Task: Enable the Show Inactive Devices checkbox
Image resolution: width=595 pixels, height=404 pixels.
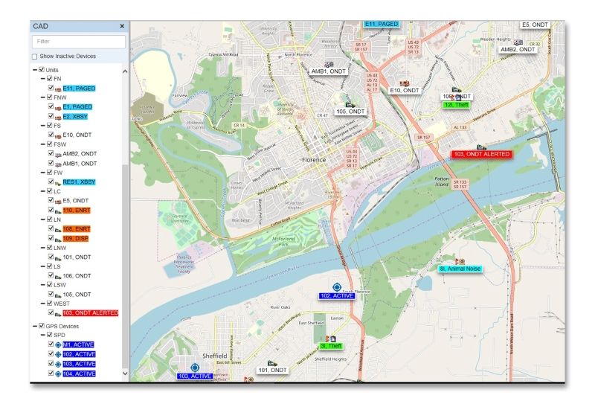Action: coord(34,57)
